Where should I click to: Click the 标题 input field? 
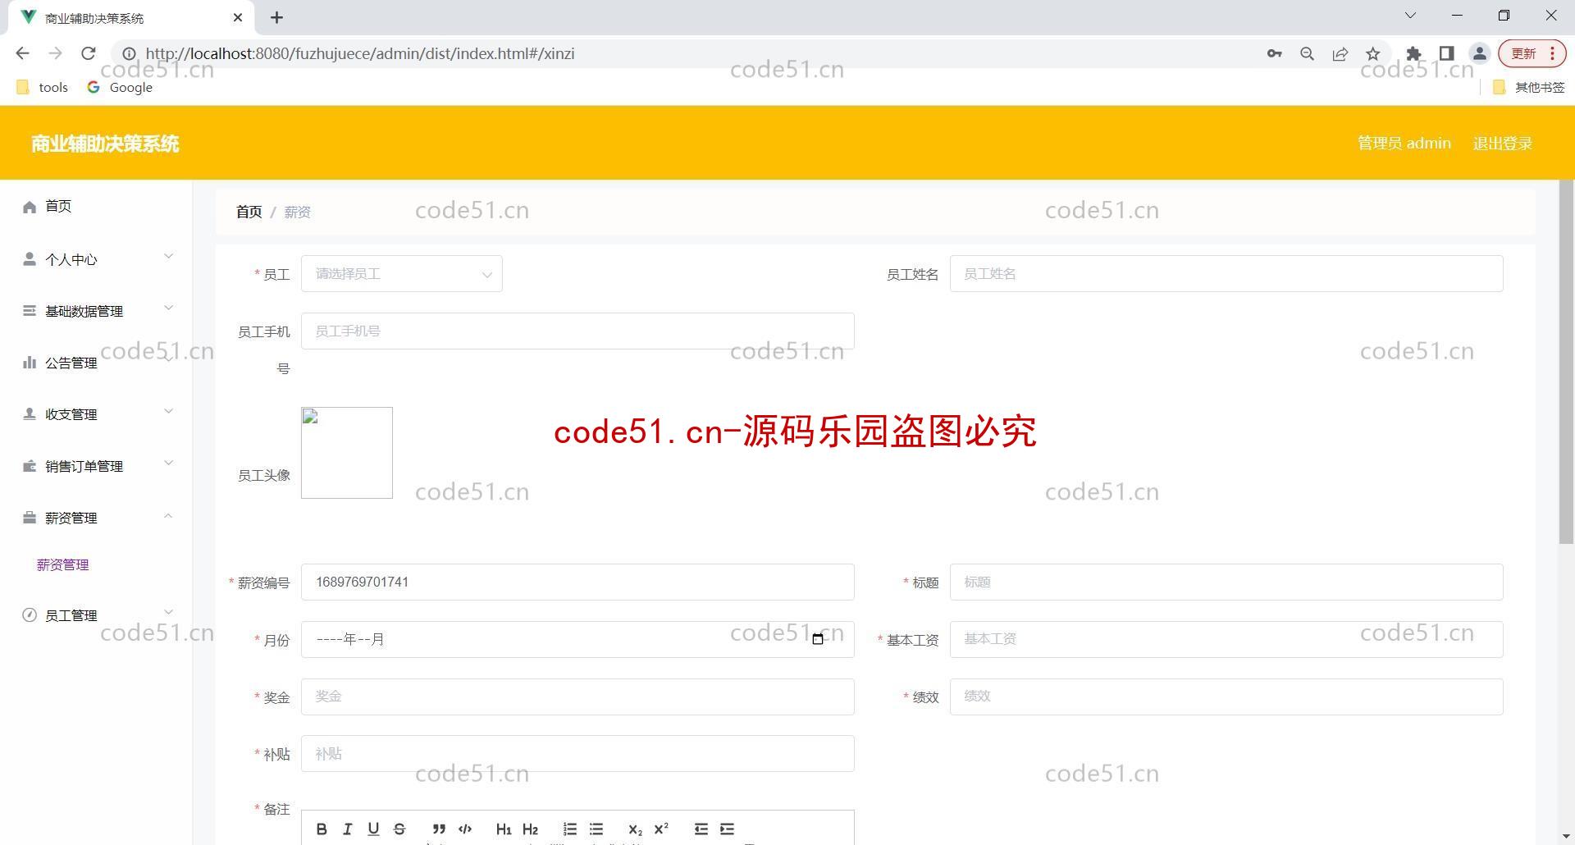(1226, 582)
